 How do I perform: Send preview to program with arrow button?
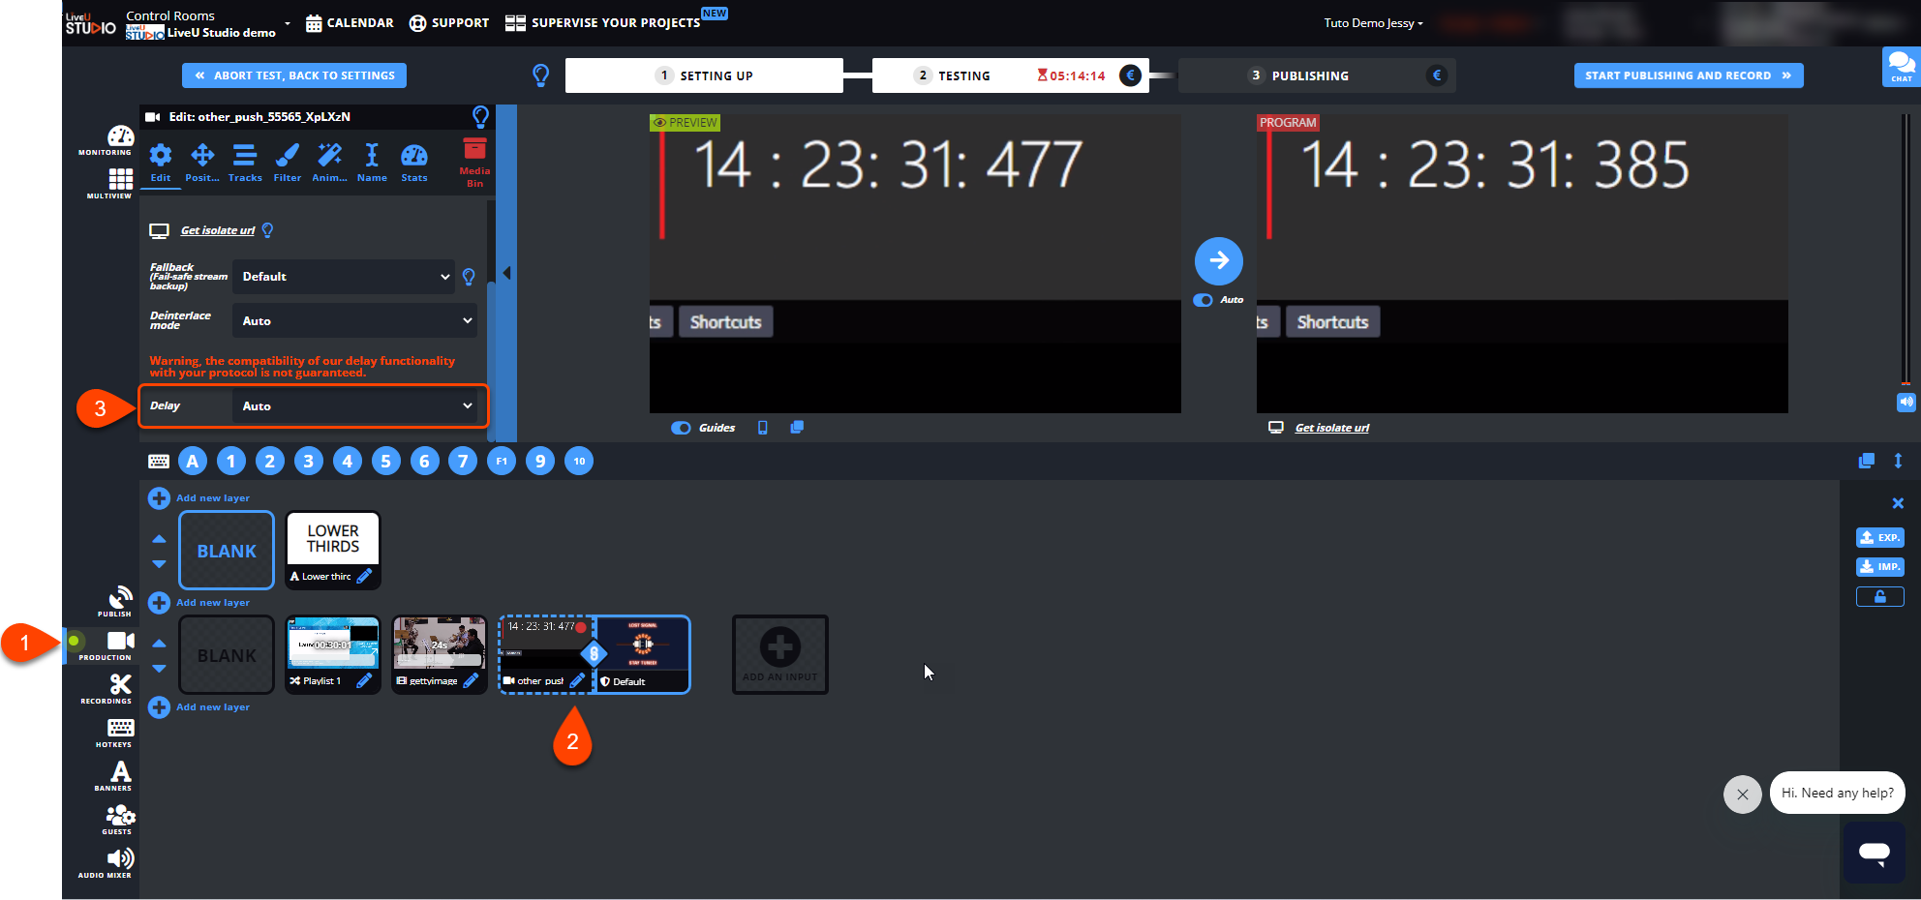[x=1219, y=261]
